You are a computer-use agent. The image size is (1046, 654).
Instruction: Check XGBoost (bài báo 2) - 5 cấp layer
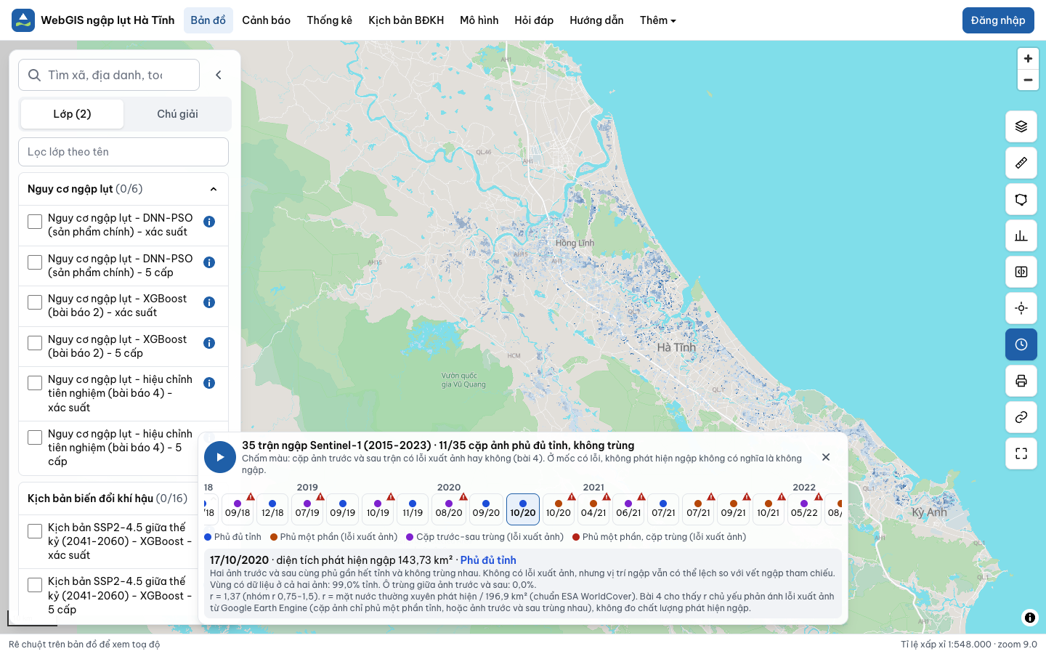coord(35,343)
